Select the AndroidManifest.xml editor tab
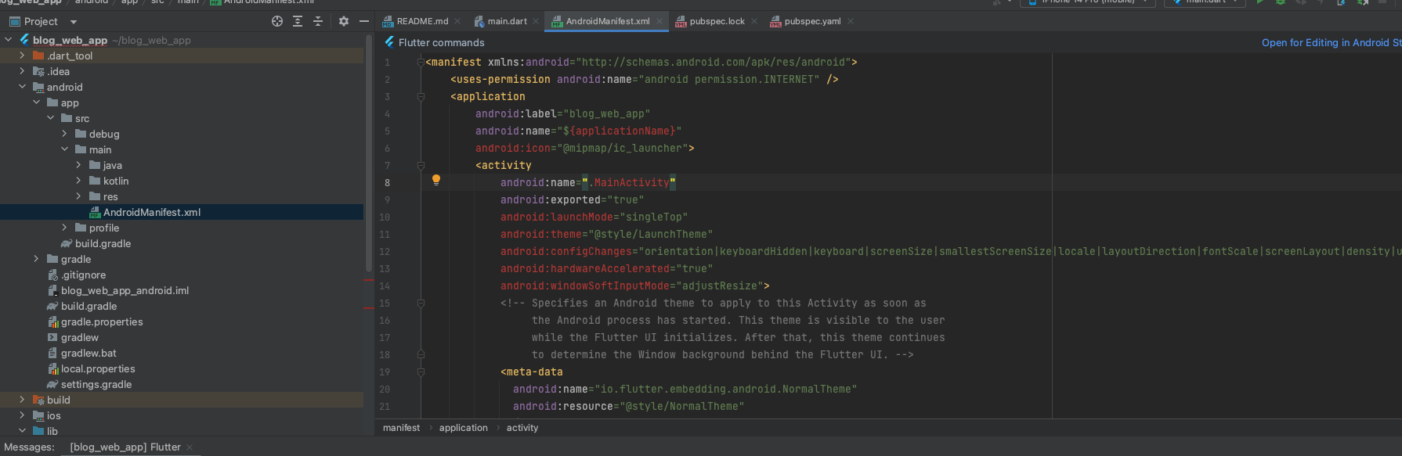 point(608,21)
